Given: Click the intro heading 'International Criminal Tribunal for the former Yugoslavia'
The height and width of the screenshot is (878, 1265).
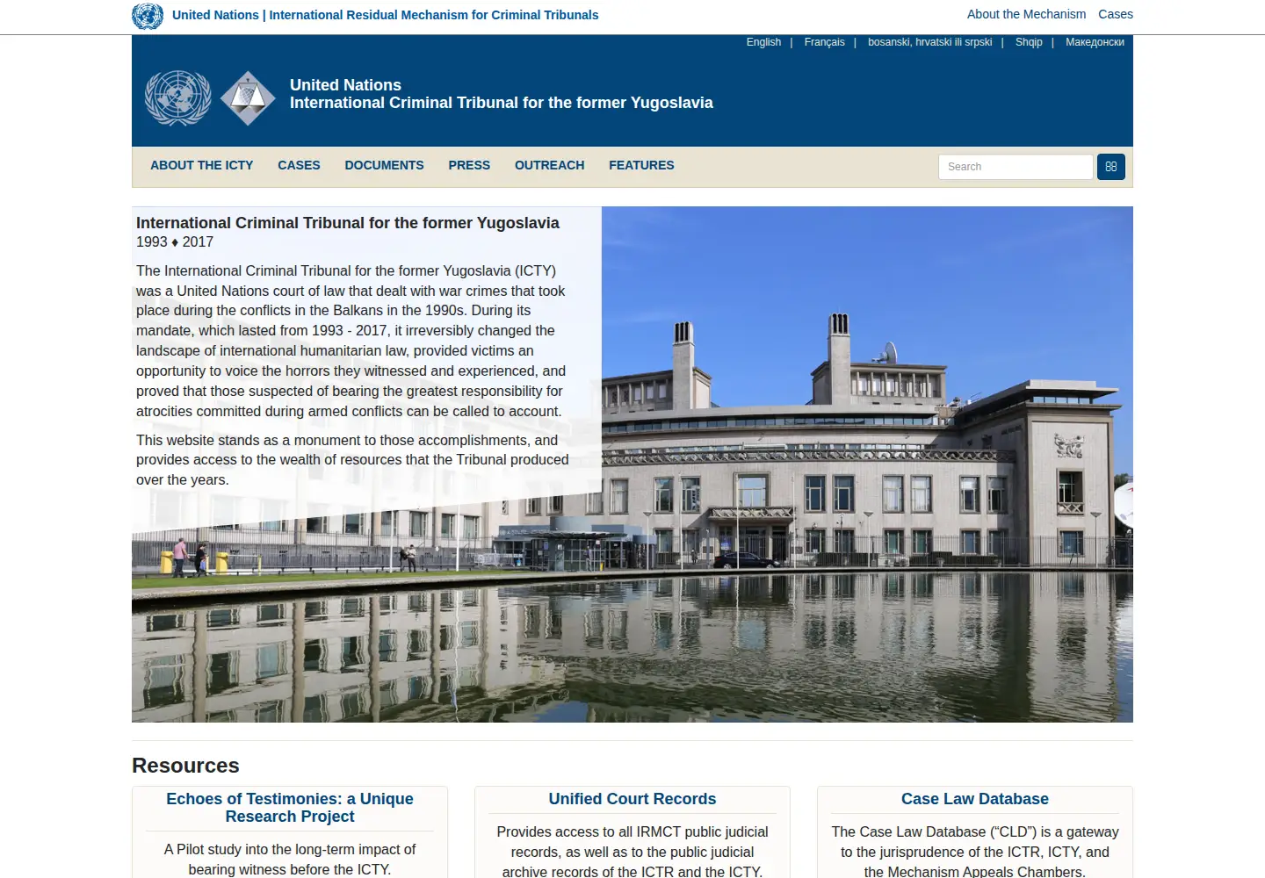Looking at the screenshot, I should tap(348, 223).
